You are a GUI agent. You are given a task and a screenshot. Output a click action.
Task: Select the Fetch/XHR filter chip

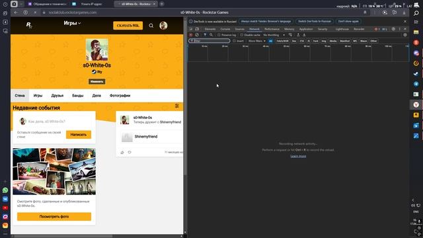(x=282, y=41)
